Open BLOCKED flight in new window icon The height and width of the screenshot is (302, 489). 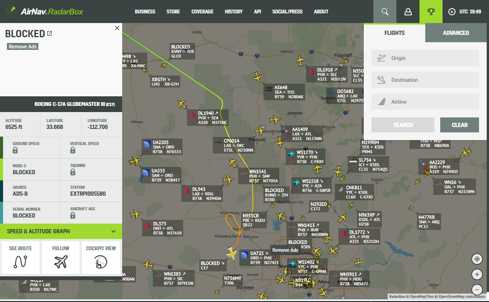50,33
